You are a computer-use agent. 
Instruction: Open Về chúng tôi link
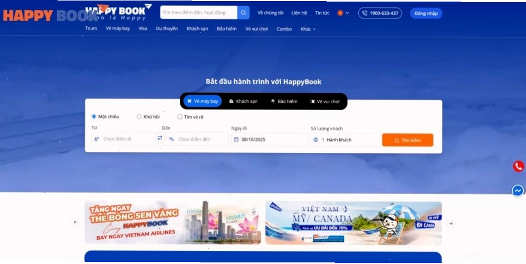[x=270, y=13]
